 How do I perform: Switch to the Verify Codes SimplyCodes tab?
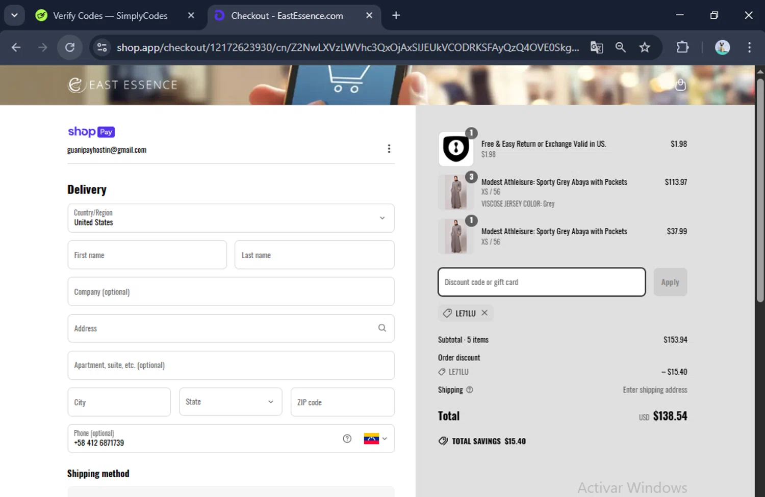pyautogui.click(x=110, y=16)
